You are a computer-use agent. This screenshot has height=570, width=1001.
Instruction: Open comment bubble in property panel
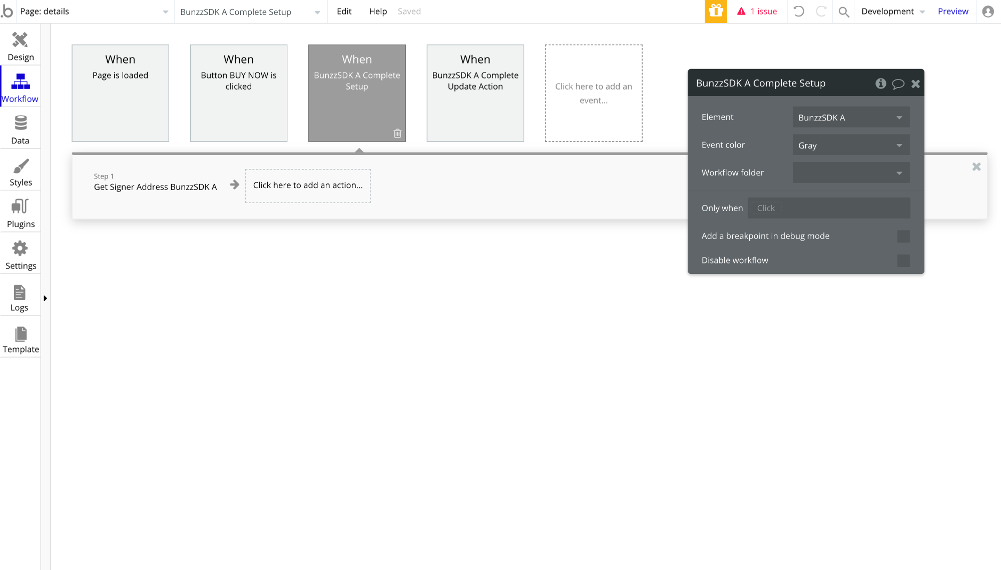898,84
